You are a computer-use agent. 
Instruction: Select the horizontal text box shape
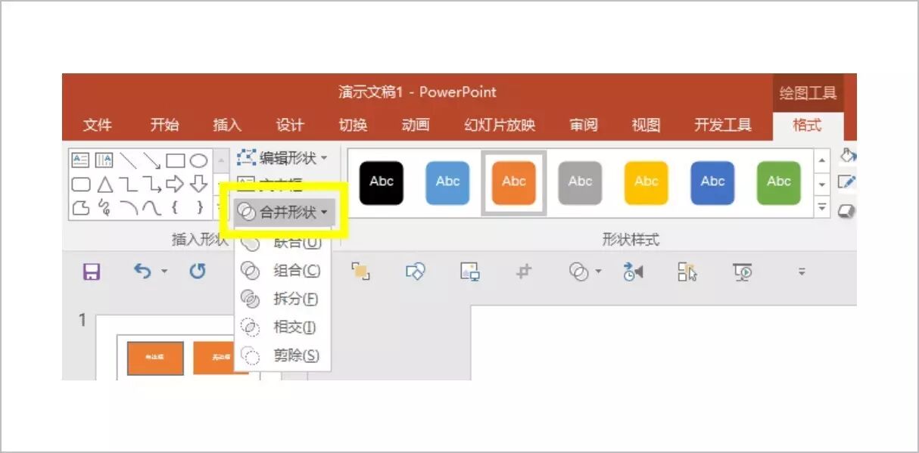tap(80, 160)
